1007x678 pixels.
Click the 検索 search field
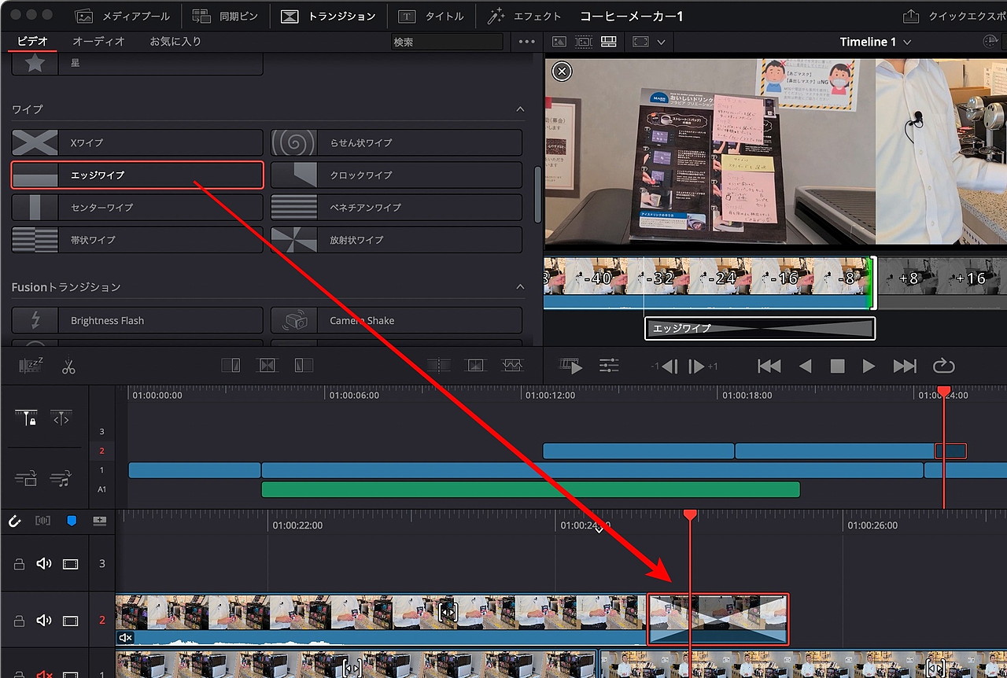(447, 42)
